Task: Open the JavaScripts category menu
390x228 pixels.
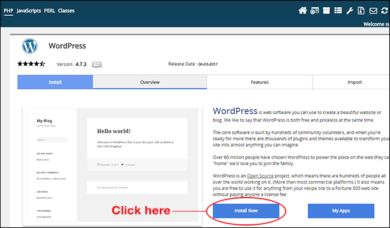Action: pyautogui.click(x=29, y=11)
